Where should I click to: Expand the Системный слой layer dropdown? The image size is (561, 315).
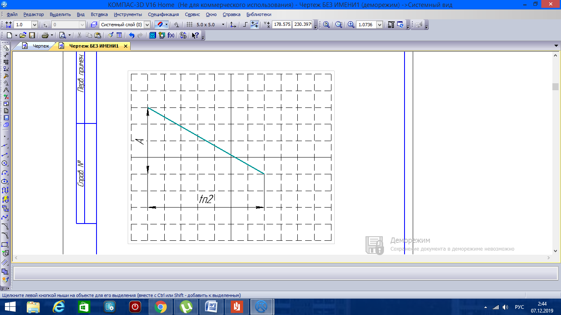pyautogui.click(x=147, y=25)
